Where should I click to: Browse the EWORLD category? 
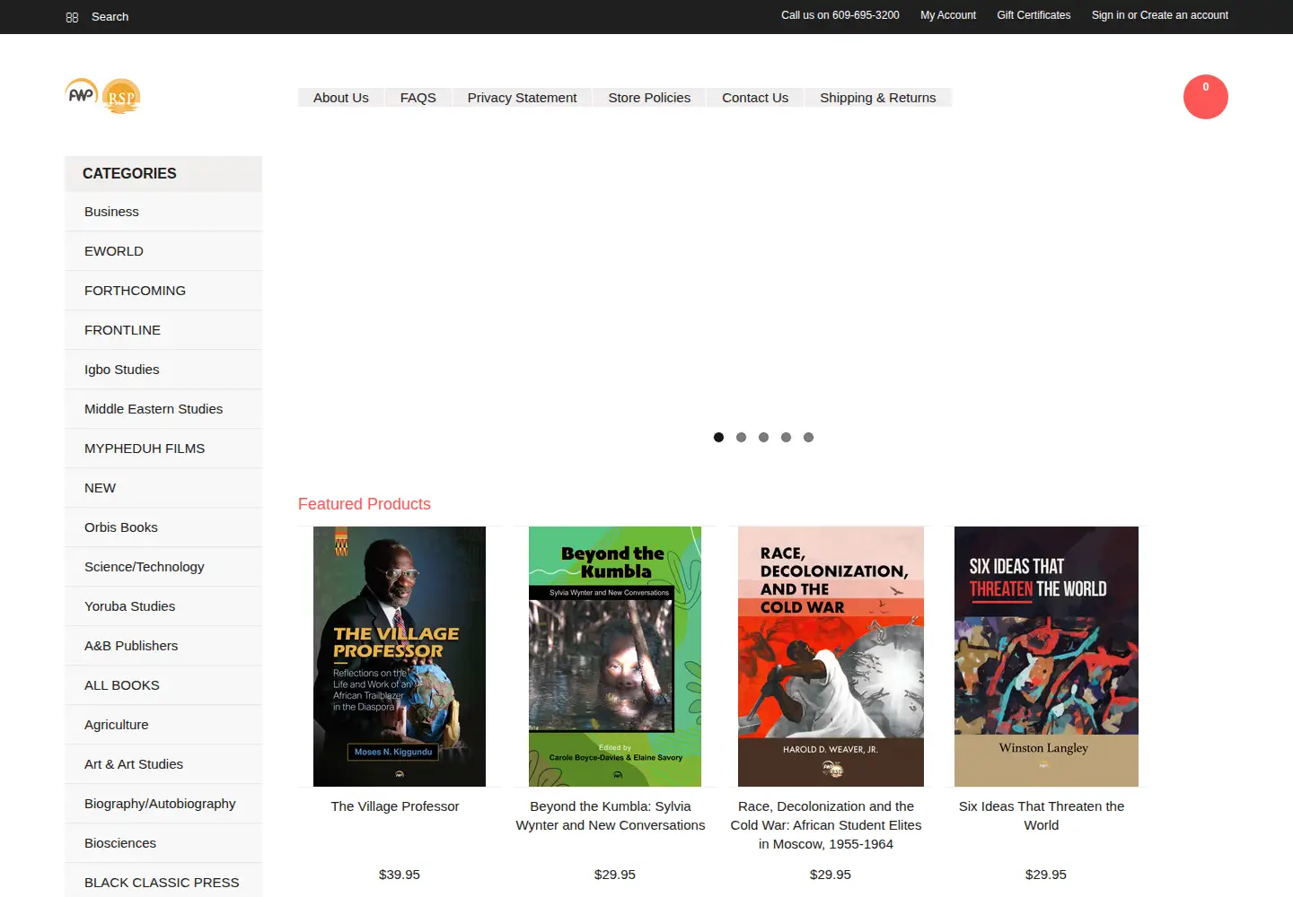(x=163, y=251)
